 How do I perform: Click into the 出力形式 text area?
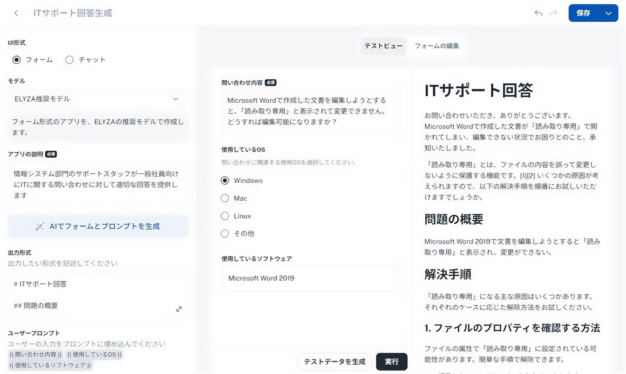98,295
